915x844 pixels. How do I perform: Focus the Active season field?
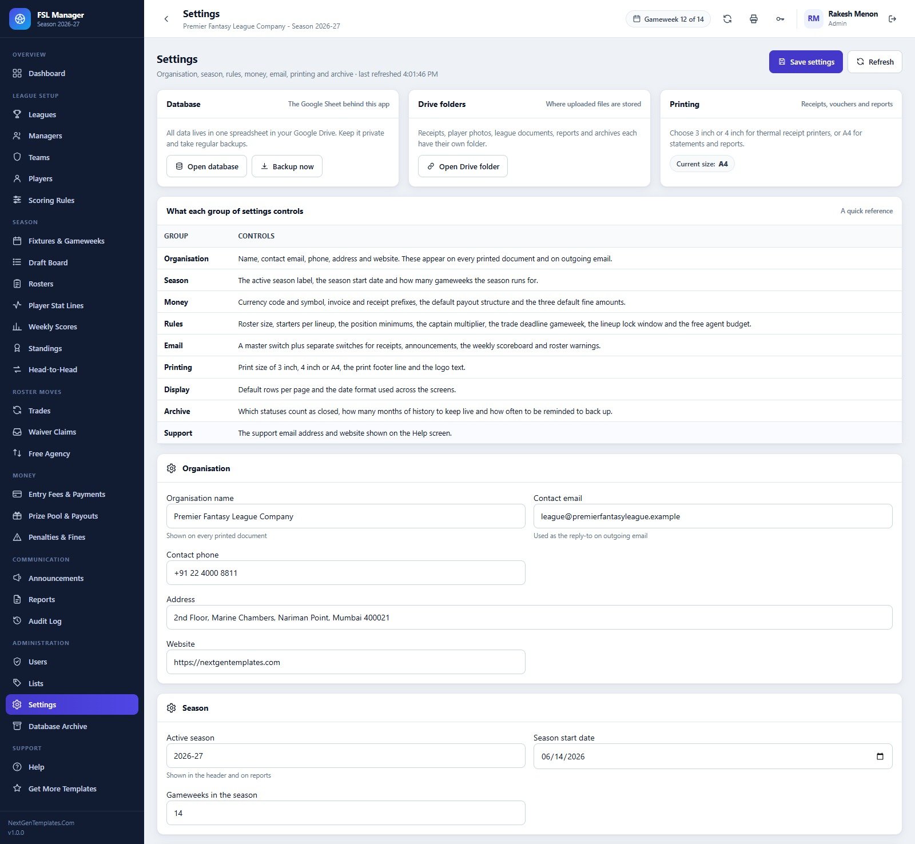point(345,756)
